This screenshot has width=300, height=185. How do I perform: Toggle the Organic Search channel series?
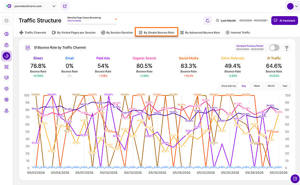pos(144,58)
